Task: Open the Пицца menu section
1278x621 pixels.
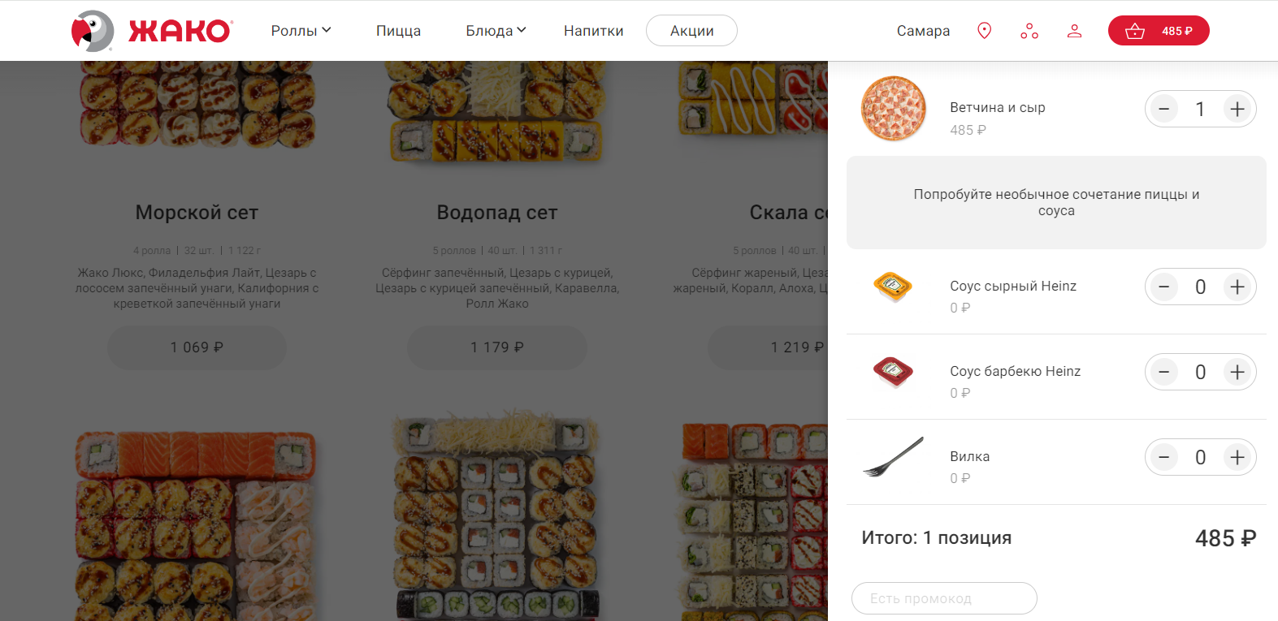Action: [x=398, y=31]
